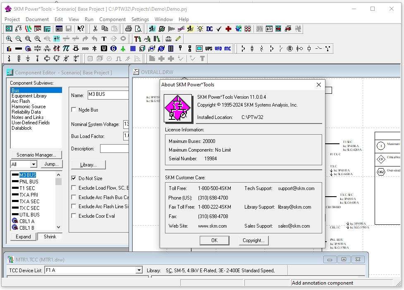Select CBL1 A in the component list
The image size is (404, 290).
(x=27, y=221)
